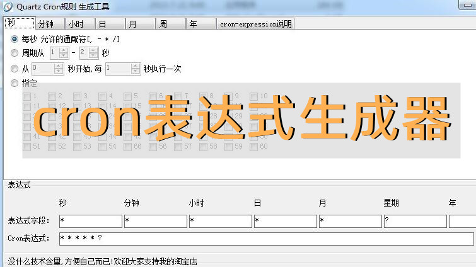476x267 pixels.
Task: Click the 分钟 expression field
Action: [x=156, y=221]
